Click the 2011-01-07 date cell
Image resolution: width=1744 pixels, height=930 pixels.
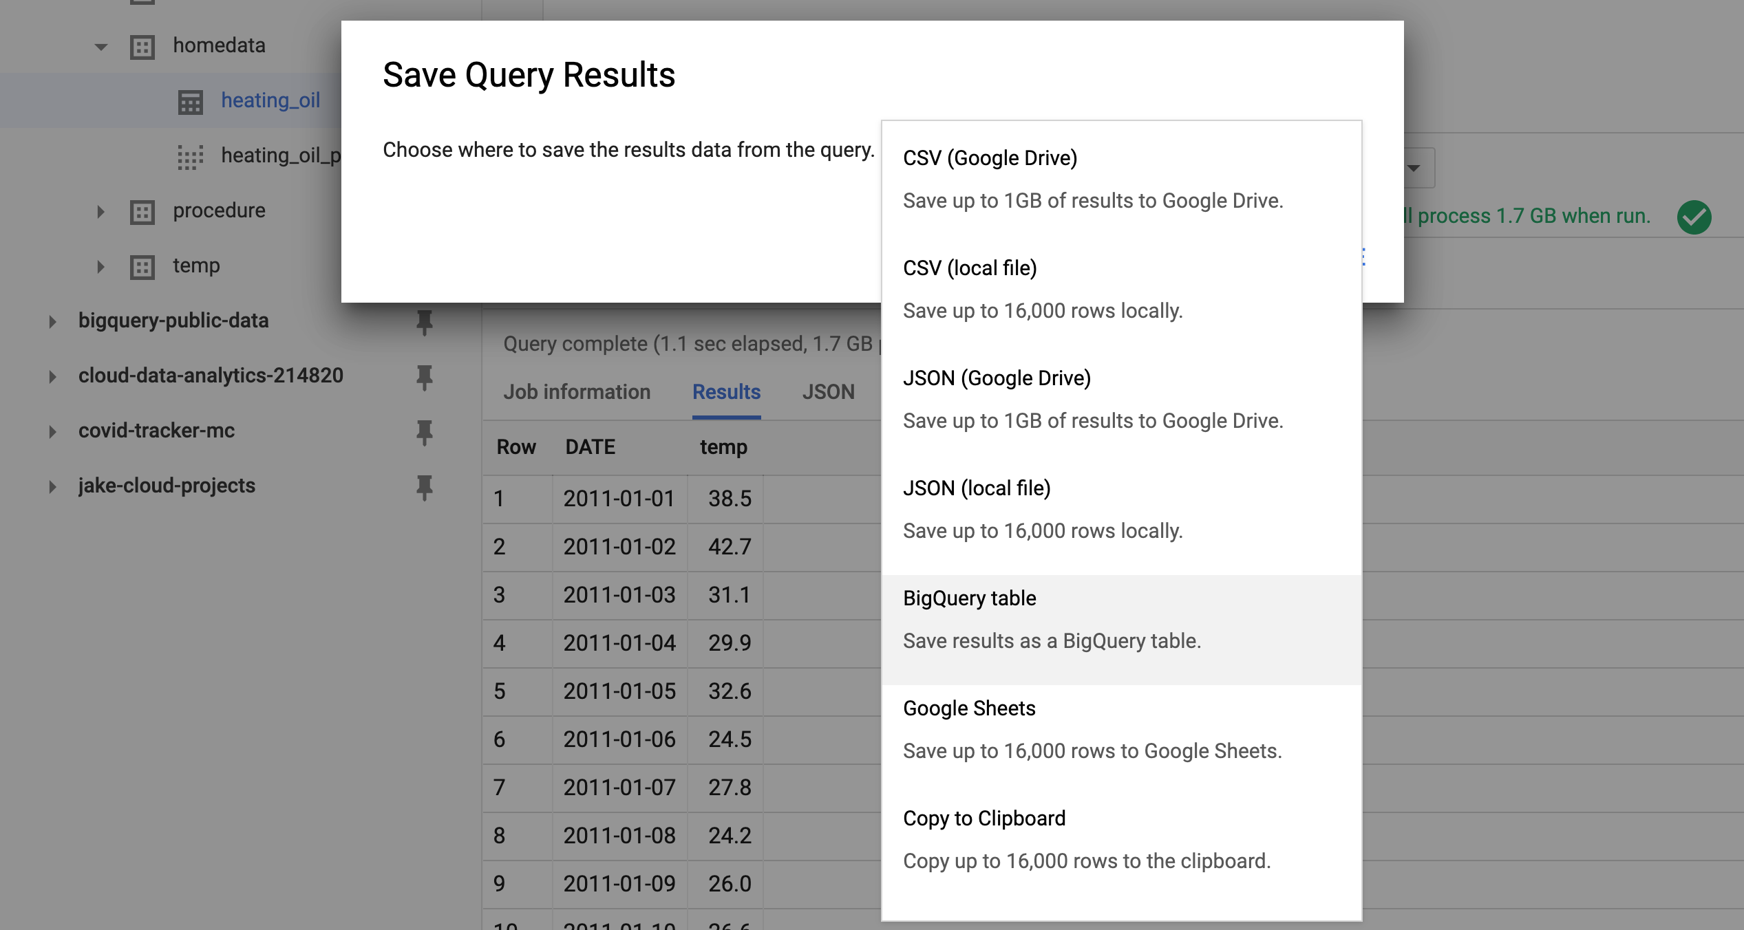(x=619, y=788)
